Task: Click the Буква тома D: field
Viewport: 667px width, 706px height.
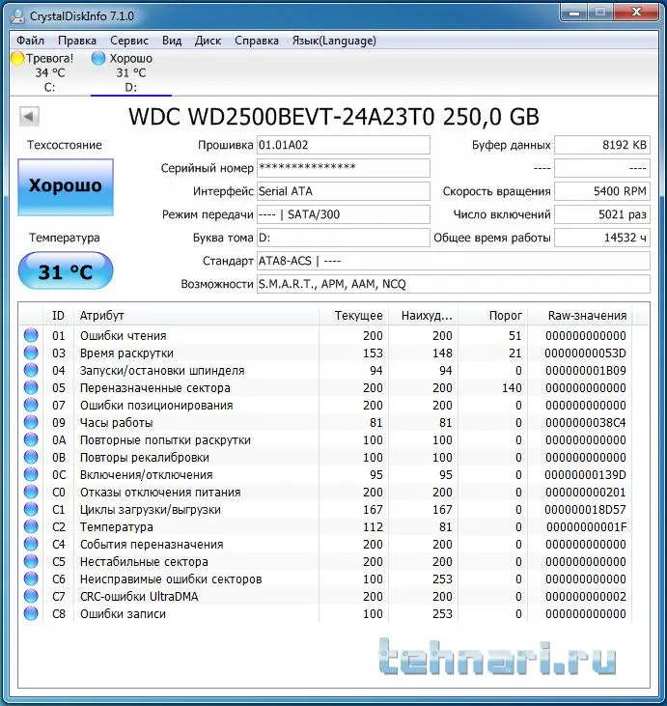Action: 344,238
